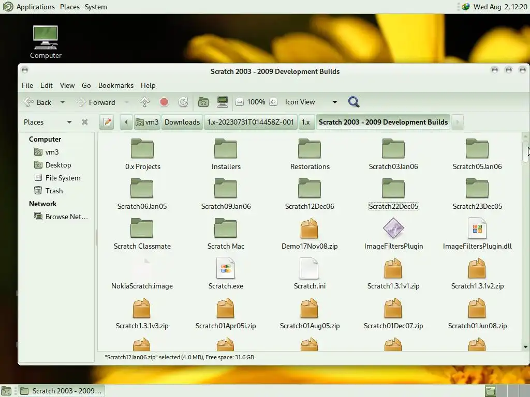
Task: Select the Scratch06Jan05 folder
Action: (x=142, y=194)
